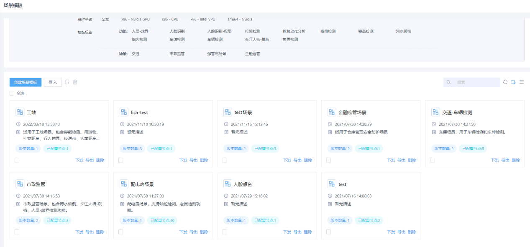
Task: Click 下发 on the 金融仓管场景 card
Action: coord(391,160)
